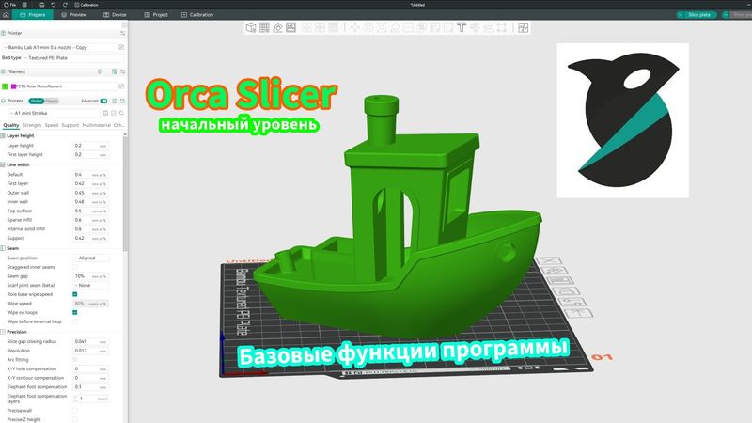Enable the Precise wall checkbox
This screenshot has height=423, width=752.
(75, 411)
